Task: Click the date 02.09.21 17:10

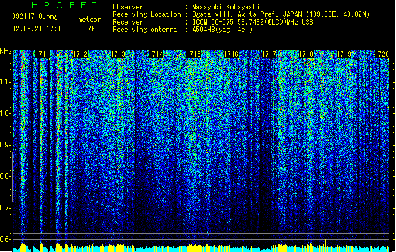Action: coord(38,29)
